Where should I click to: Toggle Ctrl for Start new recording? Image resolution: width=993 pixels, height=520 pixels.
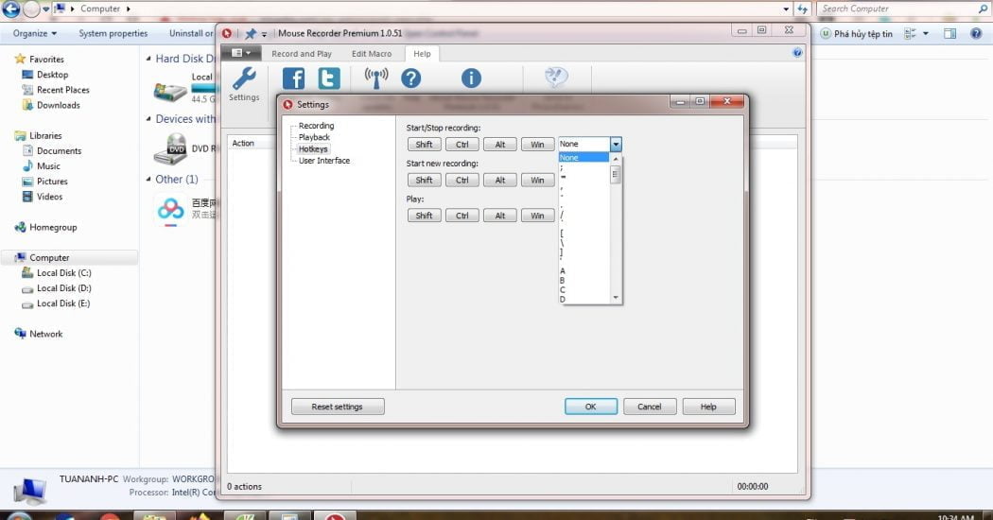pos(462,180)
